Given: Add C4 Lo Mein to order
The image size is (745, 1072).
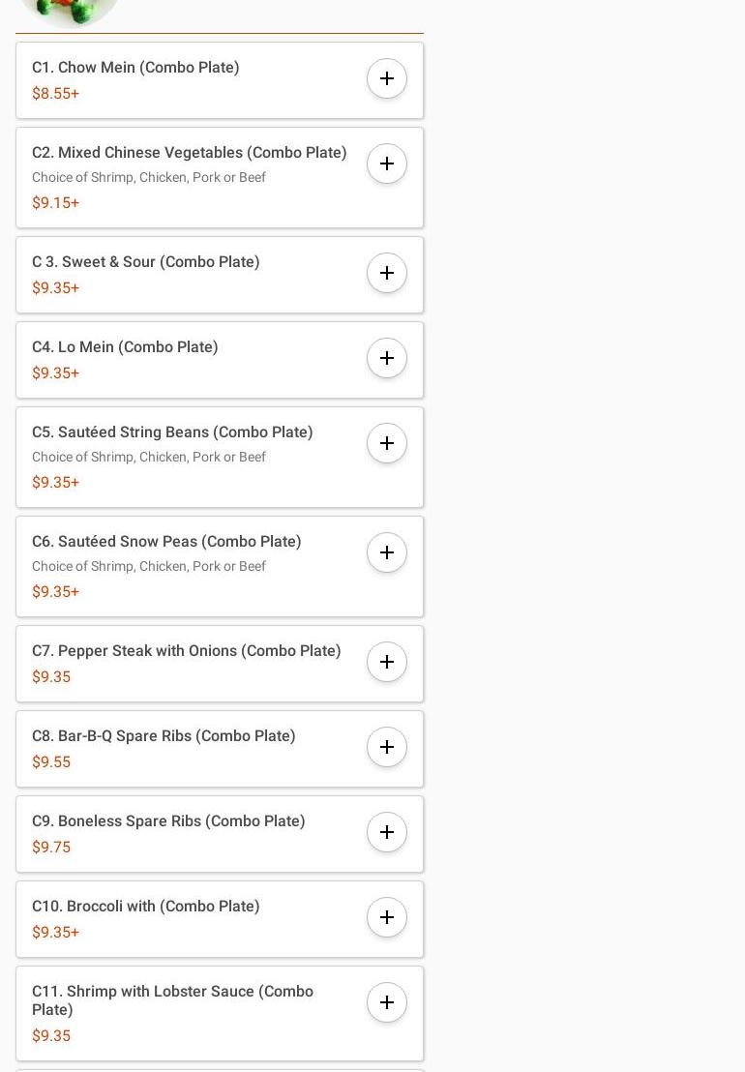Looking at the screenshot, I should [387, 358].
